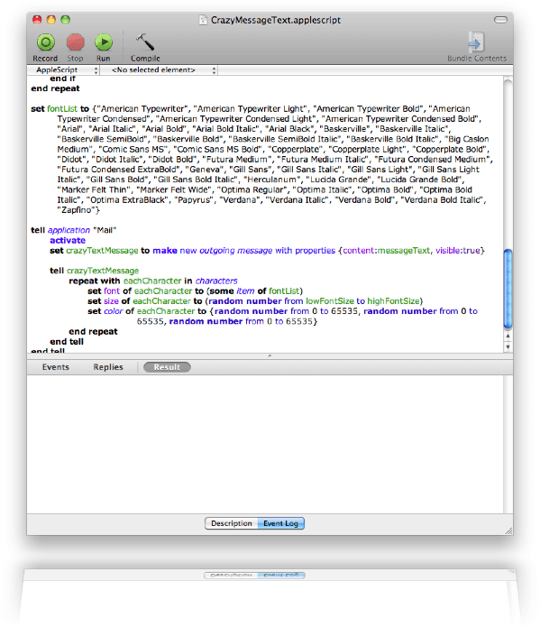Click highFontSize variable text
Screen dimensions: 540x627
(x=393, y=301)
